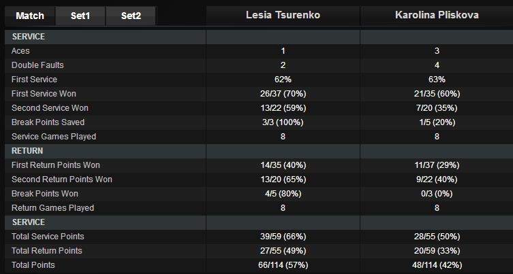The width and height of the screenshot is (513, 274).
Task: Click the First Service Won label
Action: [44, 94]
